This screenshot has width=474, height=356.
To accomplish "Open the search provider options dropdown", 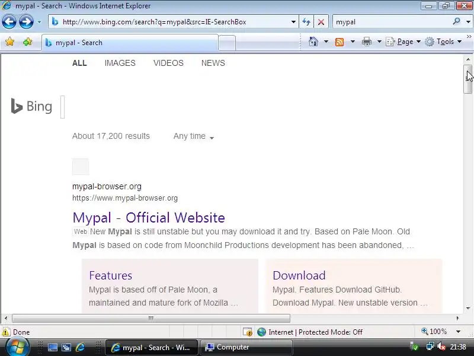I will pyautogui.click(x=468, y=22).
